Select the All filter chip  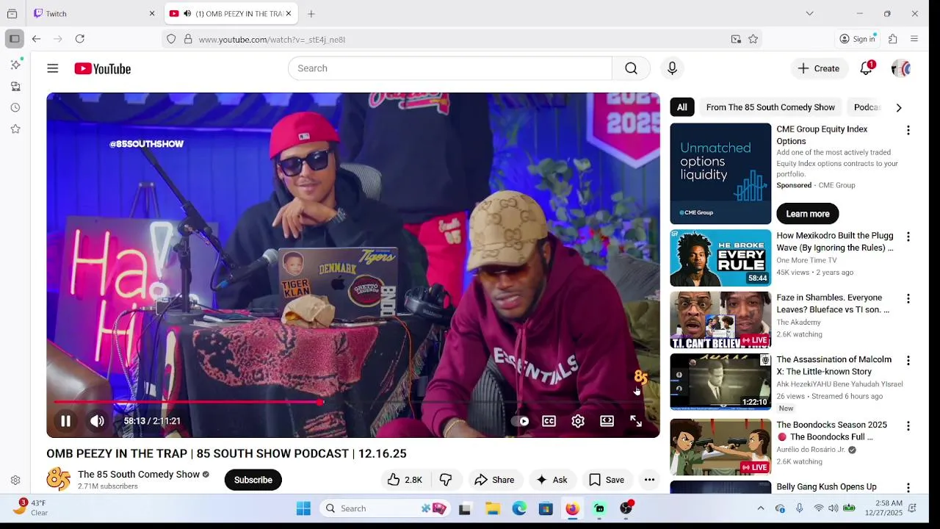682,107
